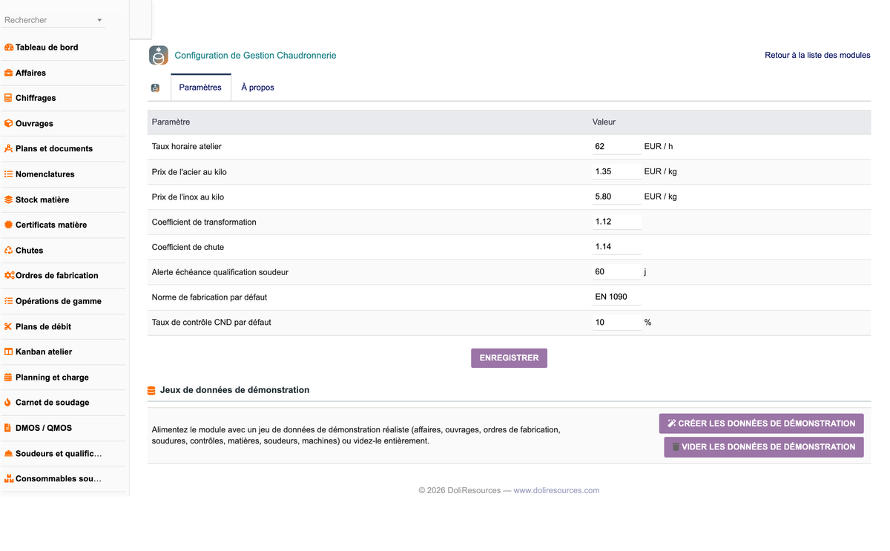The width and height of the screenshot is (890, 551).
Task: Open Tableau de bord menu entry
Action: (47, 47)
